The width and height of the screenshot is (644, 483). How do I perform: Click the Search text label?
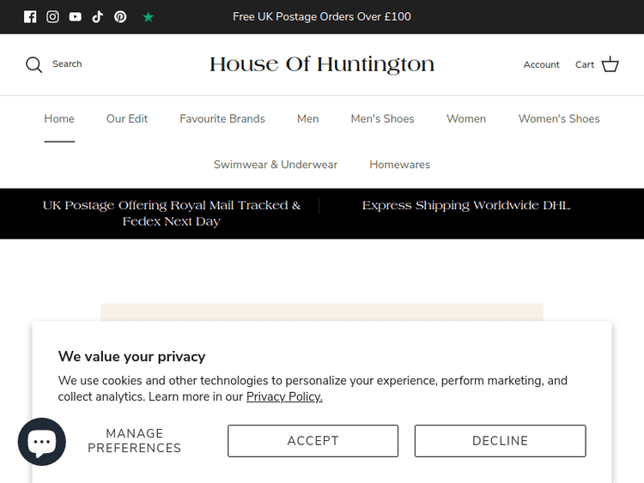tap(67, 64)
